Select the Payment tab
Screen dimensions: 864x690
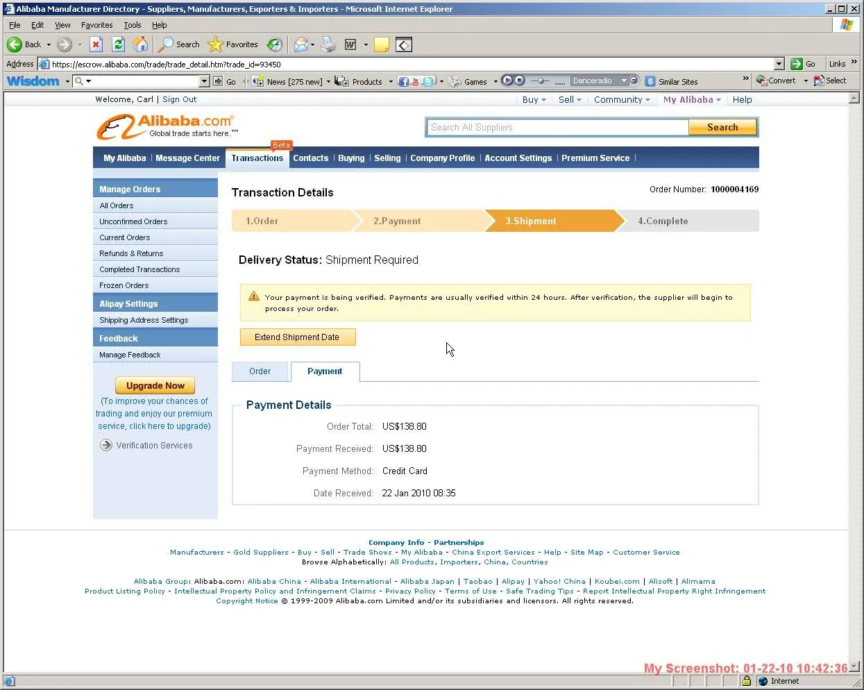pos(325,371)
